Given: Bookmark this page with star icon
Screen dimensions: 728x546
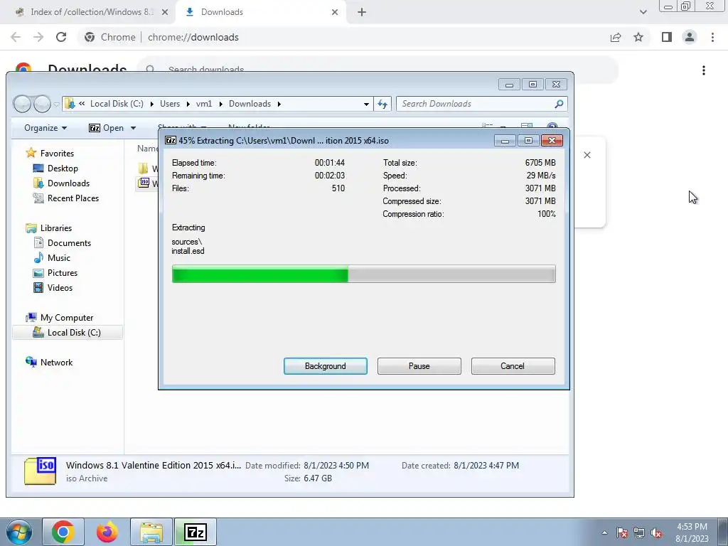Looking at the screenshot, I should click(x=638, y=37).
